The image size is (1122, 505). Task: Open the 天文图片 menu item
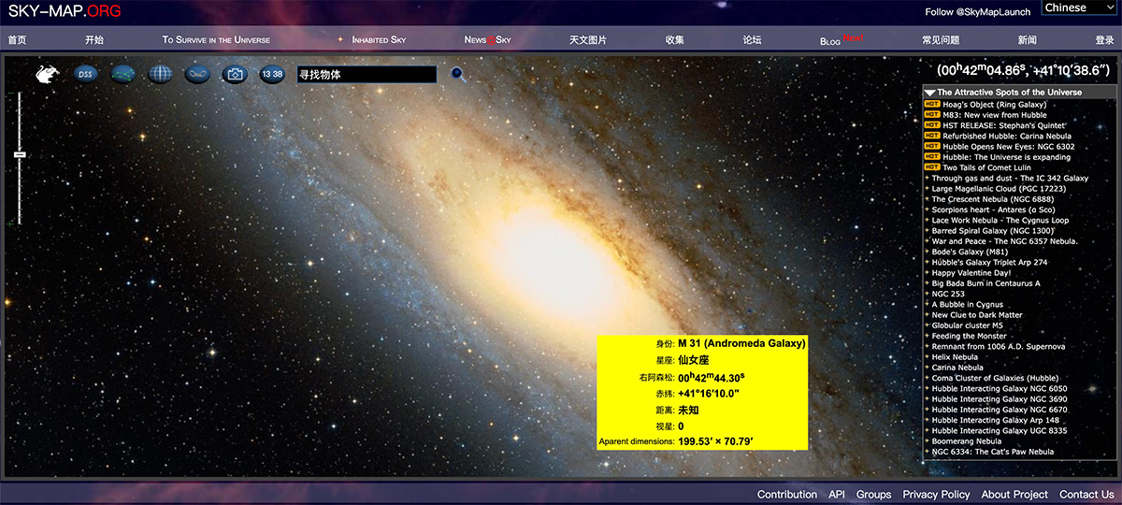[588, 40]
